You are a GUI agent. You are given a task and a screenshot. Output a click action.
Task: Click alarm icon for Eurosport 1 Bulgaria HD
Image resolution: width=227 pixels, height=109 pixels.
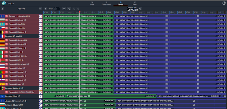click(6, 20)
